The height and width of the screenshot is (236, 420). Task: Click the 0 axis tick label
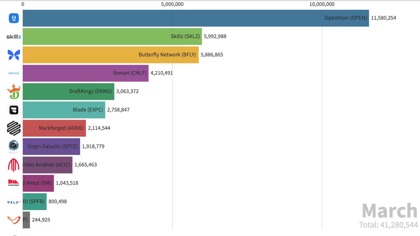click(23, 4)
